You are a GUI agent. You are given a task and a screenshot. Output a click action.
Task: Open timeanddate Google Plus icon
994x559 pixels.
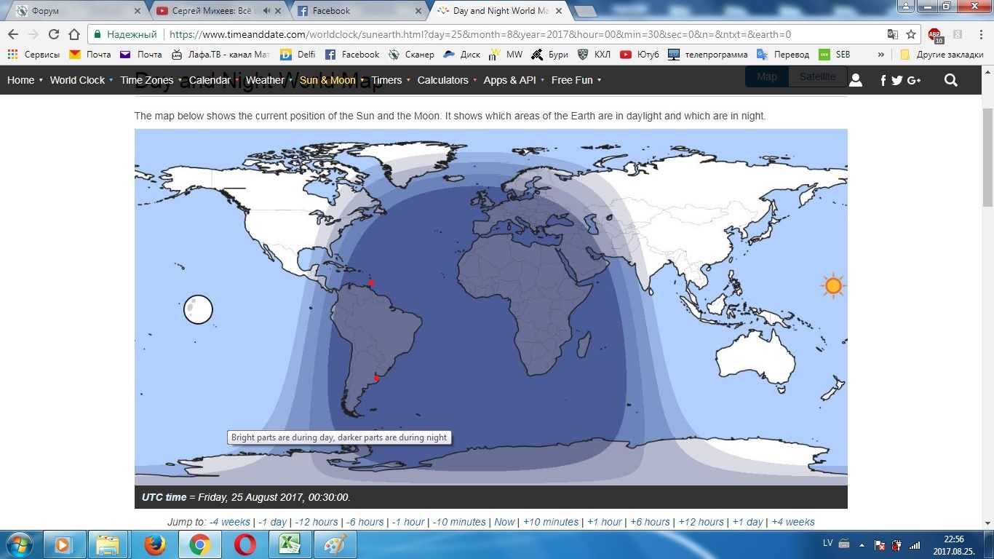[914, 81]
